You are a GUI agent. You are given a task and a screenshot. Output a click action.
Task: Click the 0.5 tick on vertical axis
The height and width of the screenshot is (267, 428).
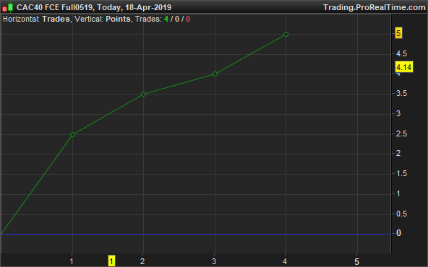pos(401,214)
